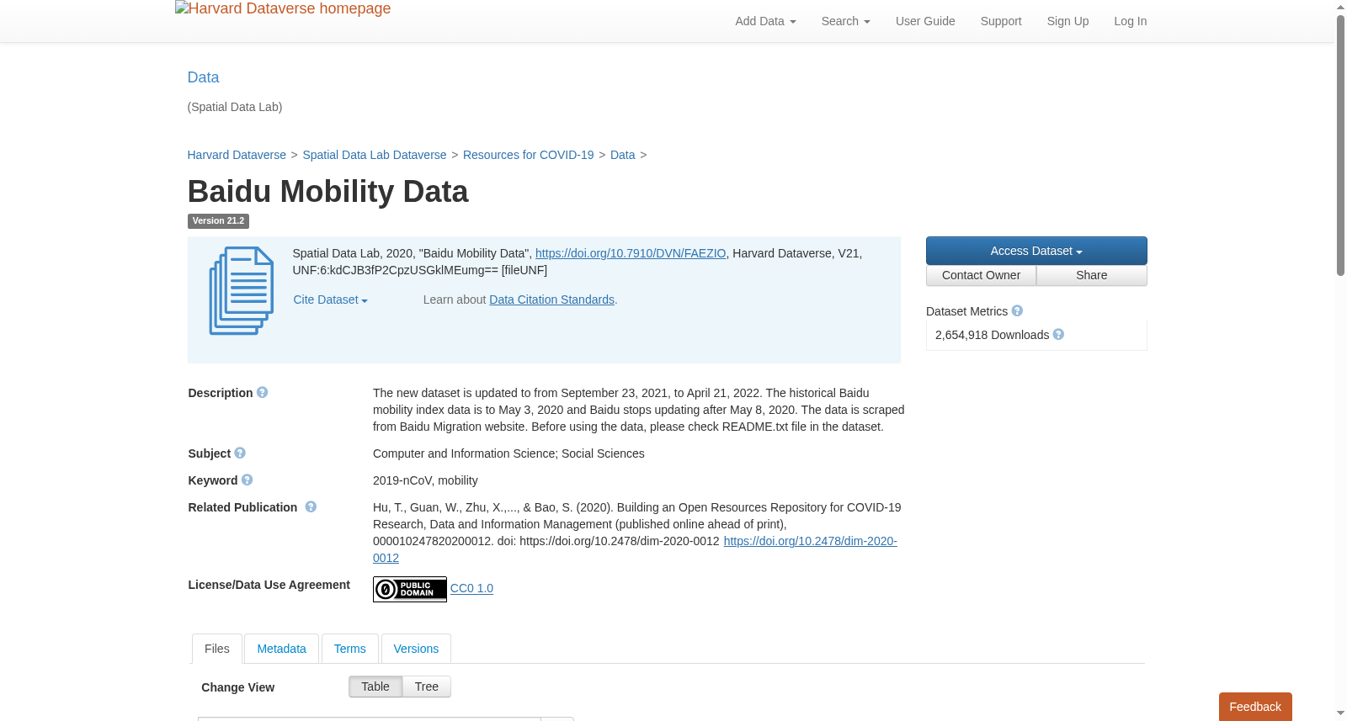
Task: Open the Data Citation Standards link
Action: 551,300
